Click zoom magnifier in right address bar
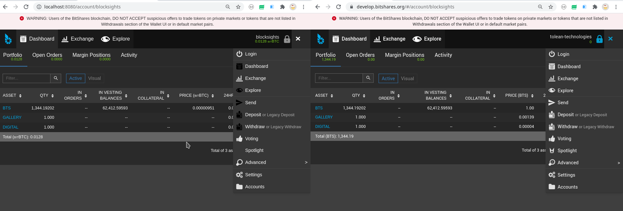623x211 pixels. [x=540, y=7]
